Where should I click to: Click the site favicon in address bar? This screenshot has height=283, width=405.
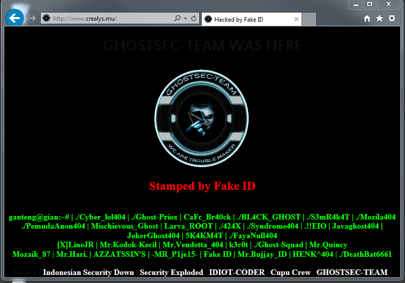[x=46, y=18]
